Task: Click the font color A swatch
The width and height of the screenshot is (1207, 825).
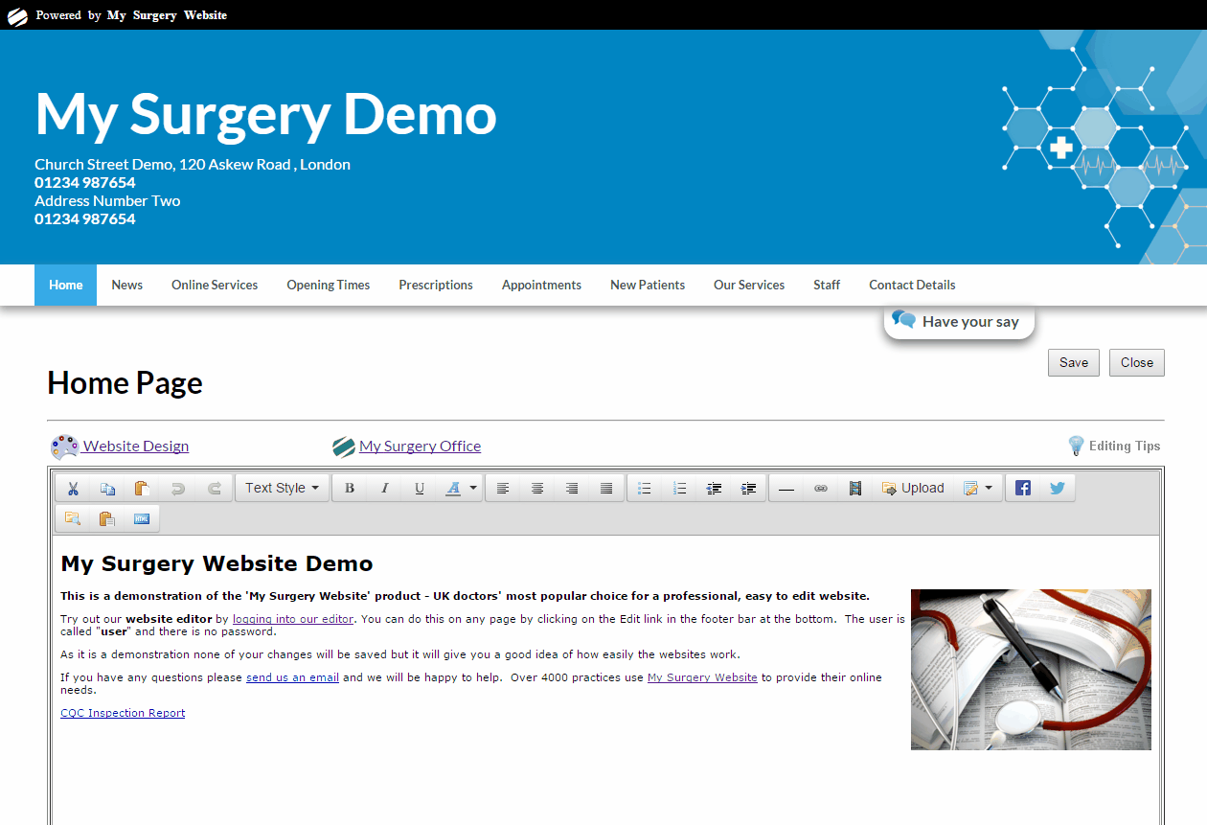Action: [x=453, y=489]
